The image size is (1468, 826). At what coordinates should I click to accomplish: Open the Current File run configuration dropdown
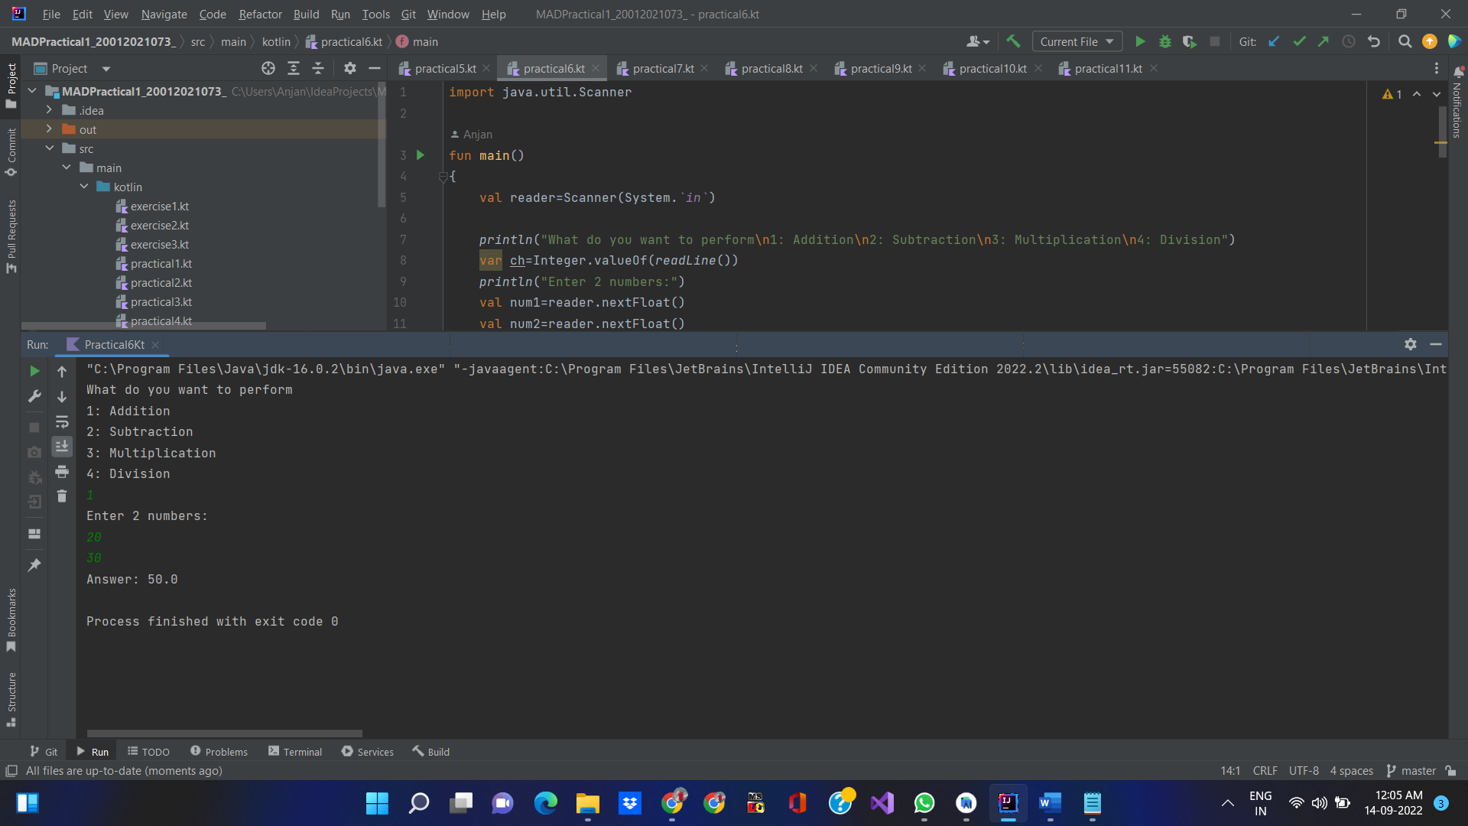coord(1077,41)
